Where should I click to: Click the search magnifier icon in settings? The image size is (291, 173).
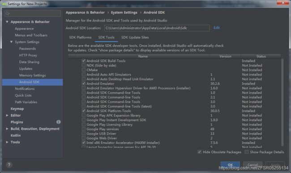(8, 13)
